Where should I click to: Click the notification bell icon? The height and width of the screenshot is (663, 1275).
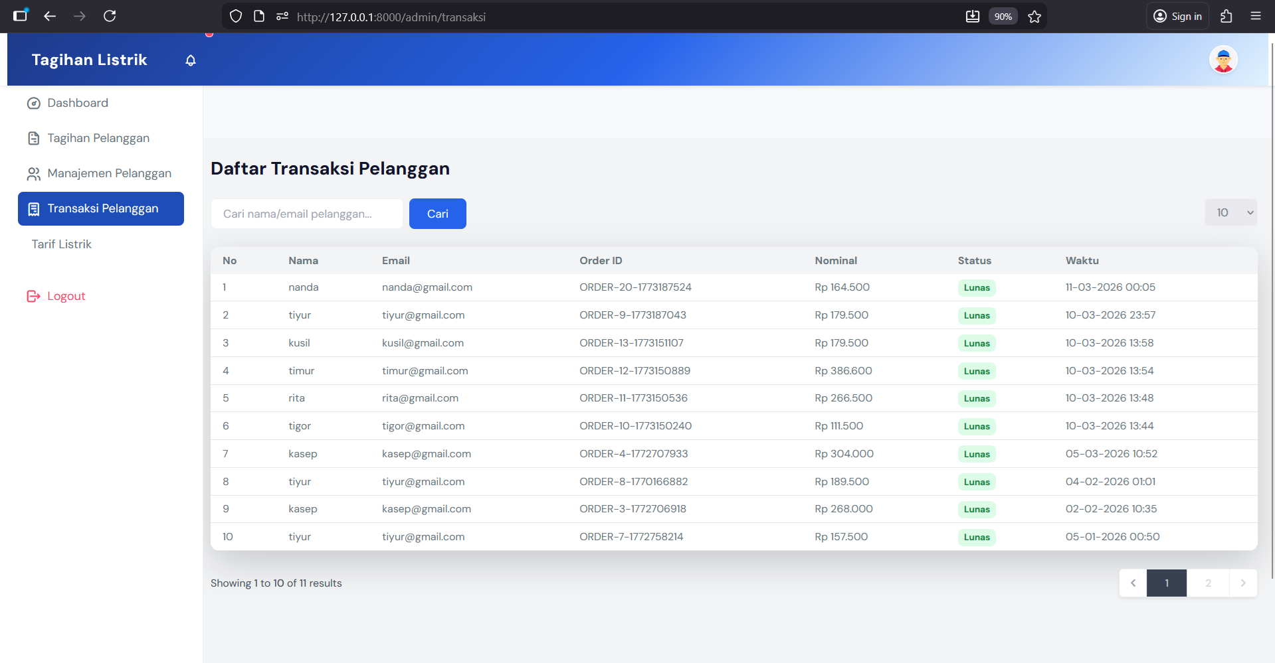191,60
